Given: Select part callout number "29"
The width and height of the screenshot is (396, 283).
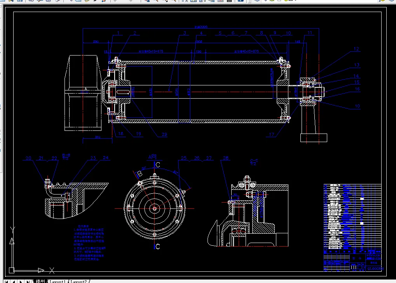Looking at the screenshot, I should click(x=164, y=134).
